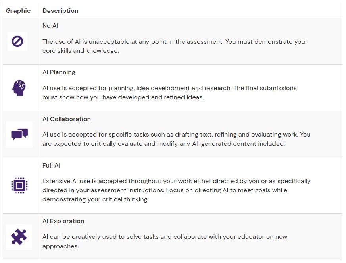The height and width of the screenshot is (263, 346).
Task: Click the AI Collaboration speech bubbles icon
Action: click(19, 134)
